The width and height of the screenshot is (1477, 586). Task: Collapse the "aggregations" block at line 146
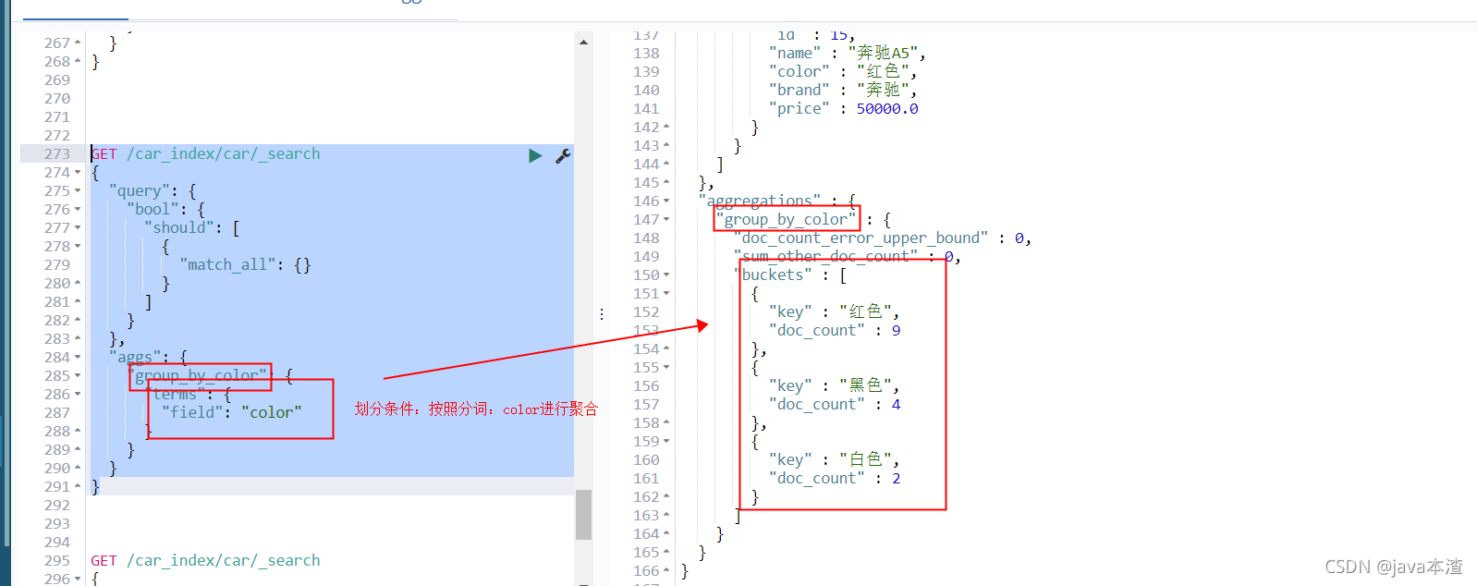pyautogui.click(x=666, y=201)
